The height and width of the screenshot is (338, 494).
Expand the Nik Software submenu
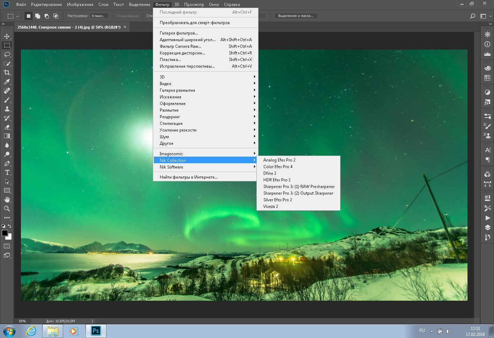tap(205, 167)
